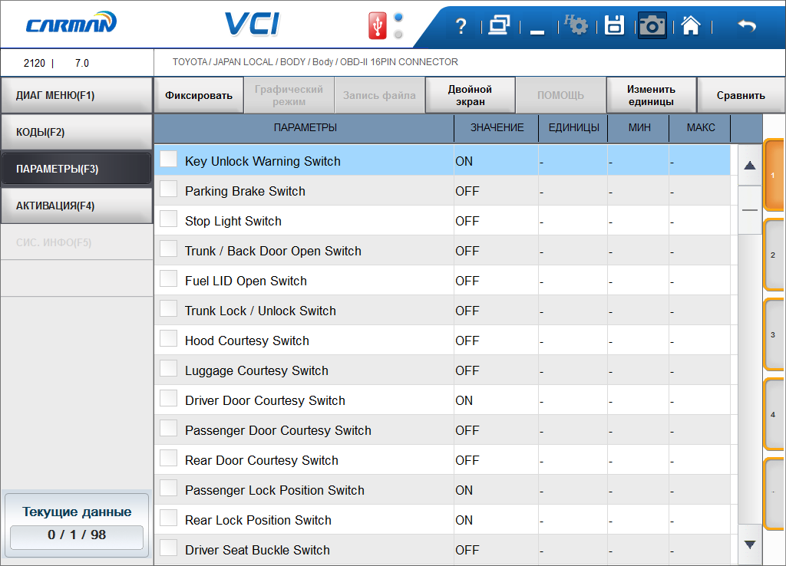The image size is (786, 566).
Task: Open ДИАГ МЕНЮ(F1) menu
Action: click(x=77, y=95)
